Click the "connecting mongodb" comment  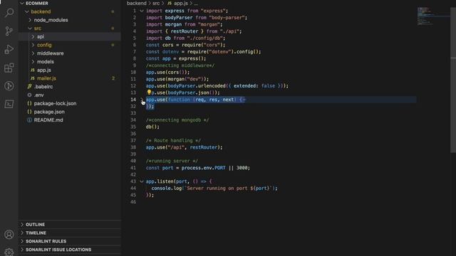pos(177,120)
